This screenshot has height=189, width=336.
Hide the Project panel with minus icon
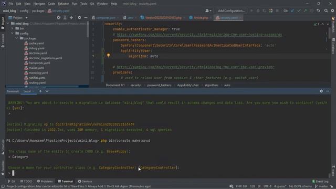click(x=86, y=17)
